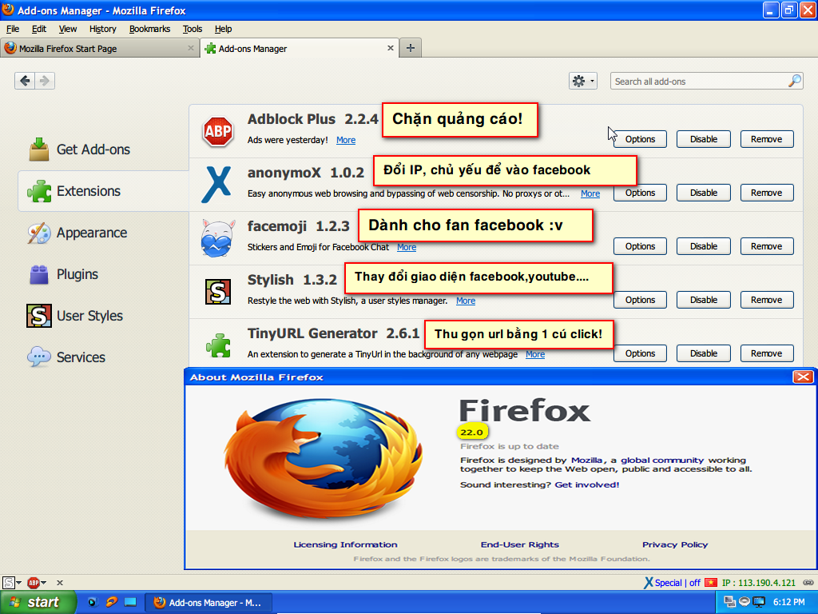818x614 pixels.
Task: Click the chain link icon in status bar
Action: click(808, 583)
